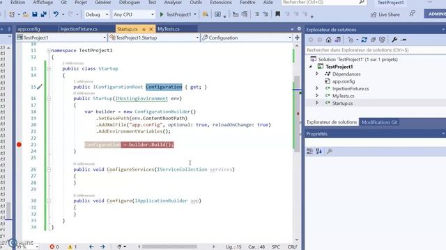446x250 pixels.
Task: Collapse the Startup class outlining block
Action: tap(49, 69)
